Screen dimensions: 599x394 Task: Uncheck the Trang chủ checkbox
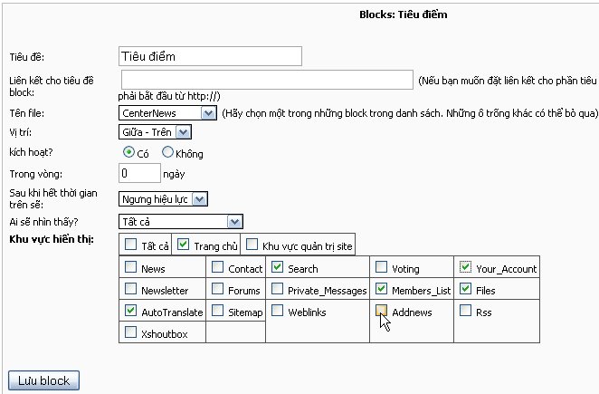point(183,244)
